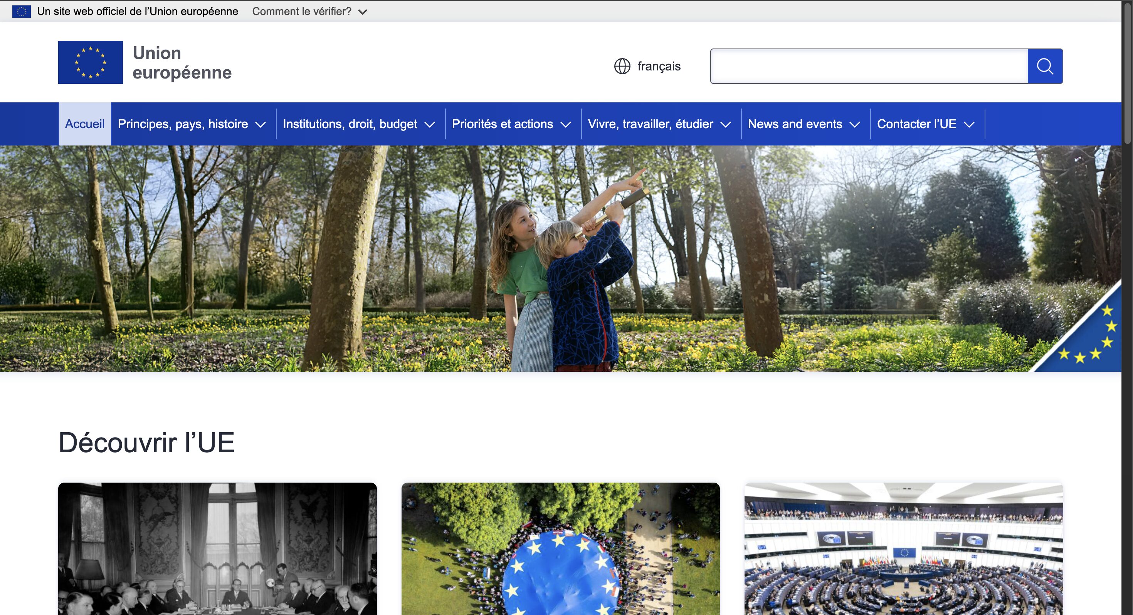This screenshot has height=615, width=1133.
Task: Expand the Institutions, droit, budget menu
Action: (x=358, y=124)
